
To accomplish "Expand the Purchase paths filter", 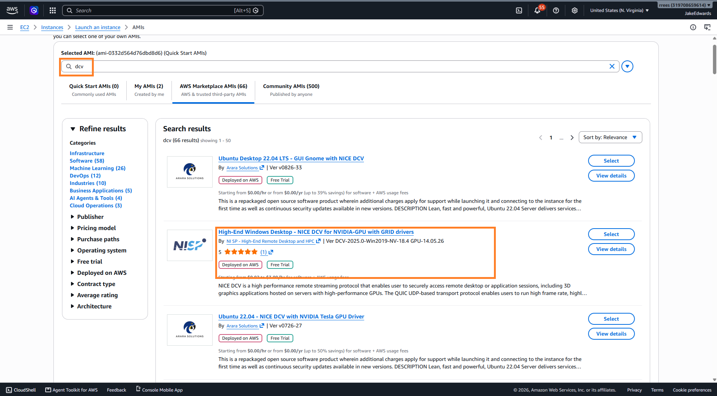I will pos(95,239).
